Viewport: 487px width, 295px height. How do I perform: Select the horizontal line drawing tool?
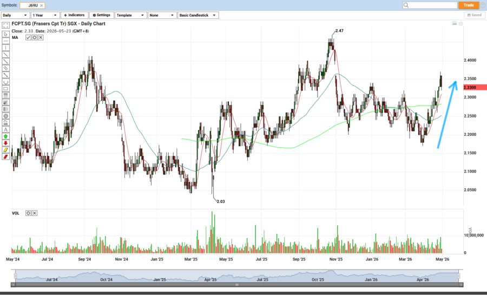(6, 40)
